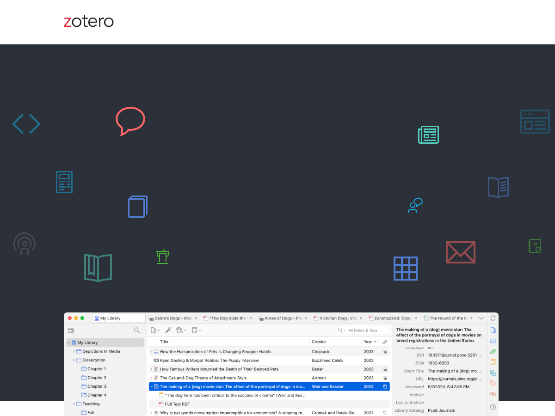Collapse the My Library tree node

pyautogui.click(x=69, y=343)
